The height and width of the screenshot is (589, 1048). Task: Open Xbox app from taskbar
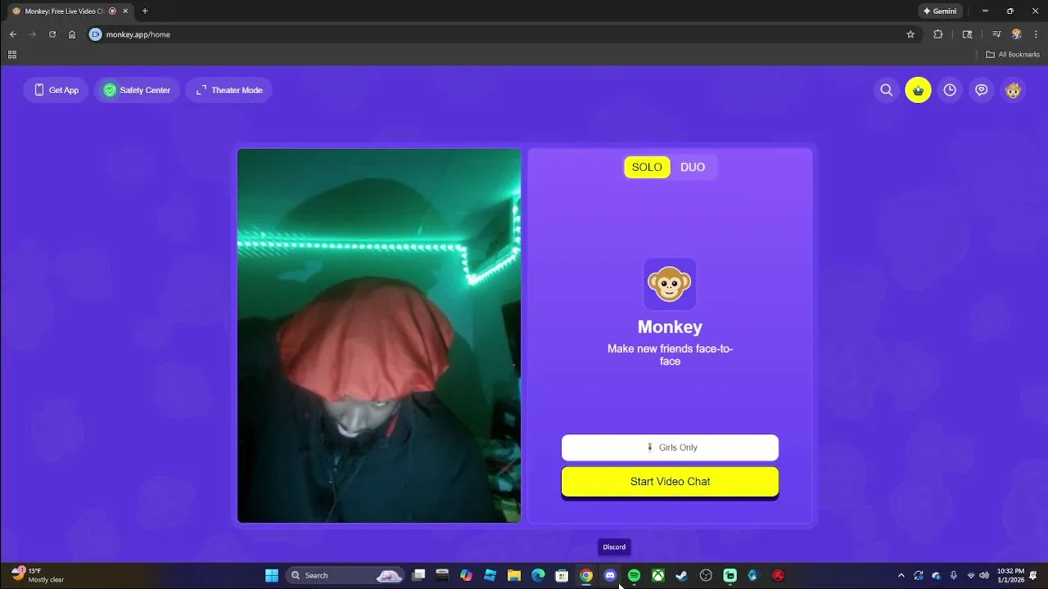click(657, 575)
